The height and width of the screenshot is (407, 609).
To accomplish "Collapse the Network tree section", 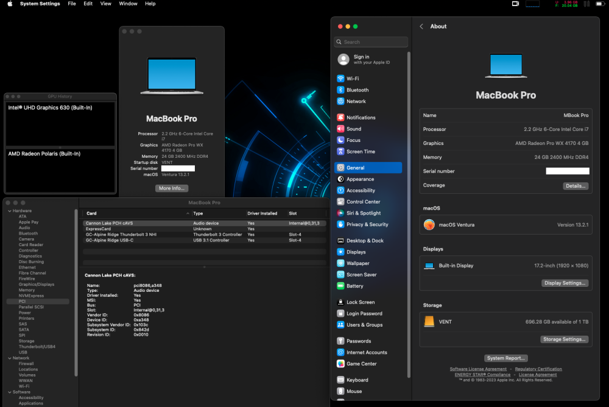I will [x=10, y=358].
